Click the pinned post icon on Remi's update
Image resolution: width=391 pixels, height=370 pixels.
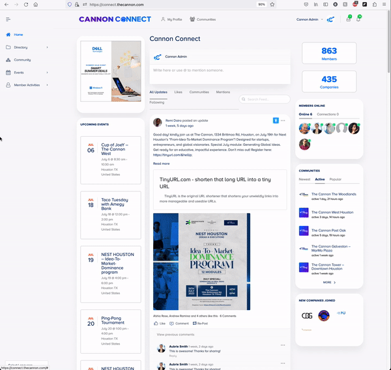point(276,121)
